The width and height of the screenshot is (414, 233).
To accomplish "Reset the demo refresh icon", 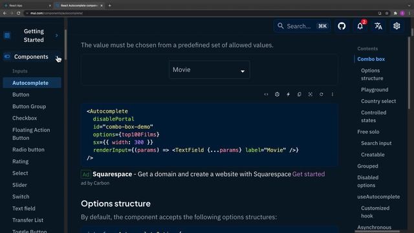I will tap(321, 94).
